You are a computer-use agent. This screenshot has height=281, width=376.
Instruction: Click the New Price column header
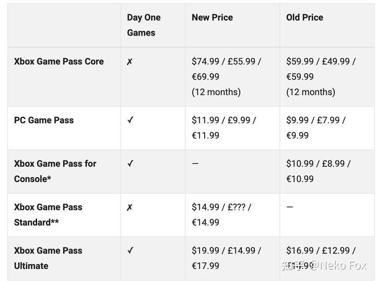(x=211, y=17)
